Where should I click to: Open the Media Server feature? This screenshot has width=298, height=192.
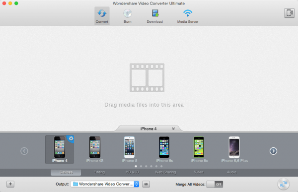tap(188, 16)
